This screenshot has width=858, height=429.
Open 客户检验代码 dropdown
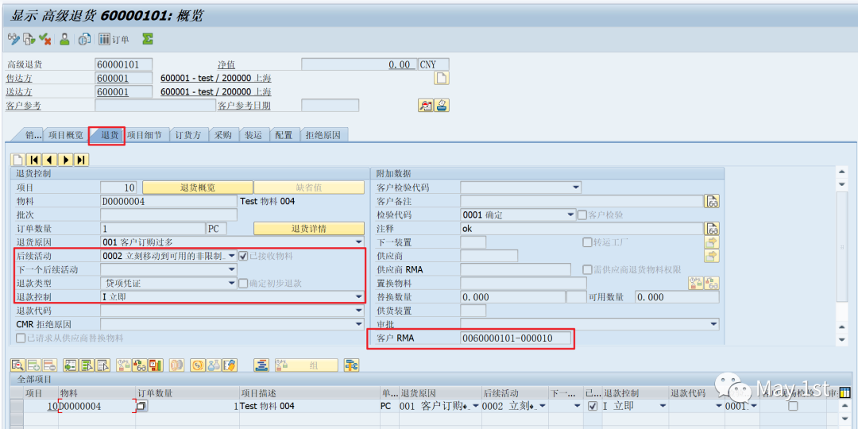pyautogui.click(x=576, y=187)
